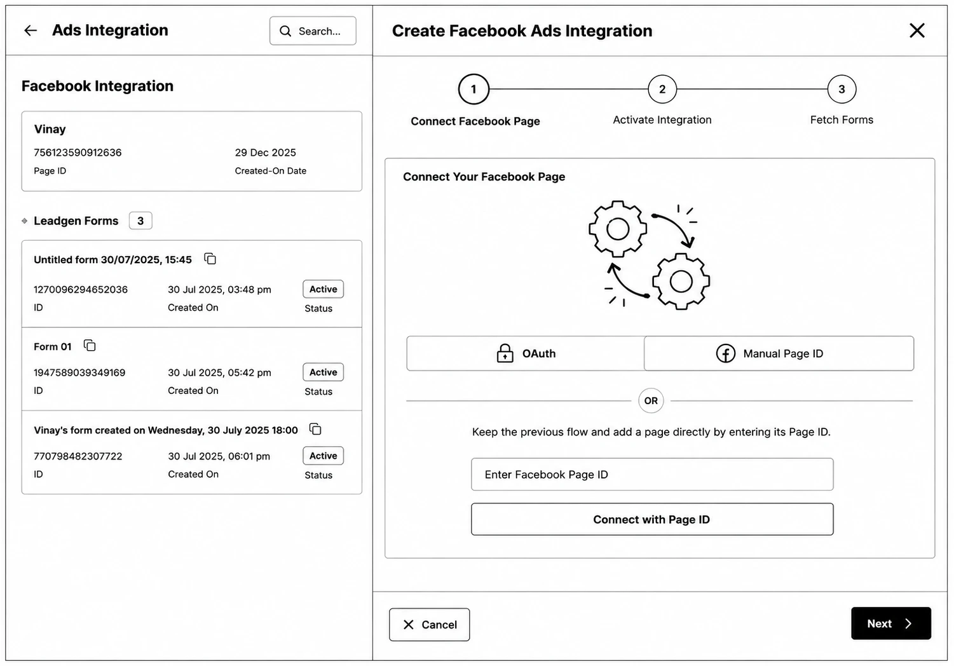Click the Leadgen Forms count badge '3'

coord(140,221)
